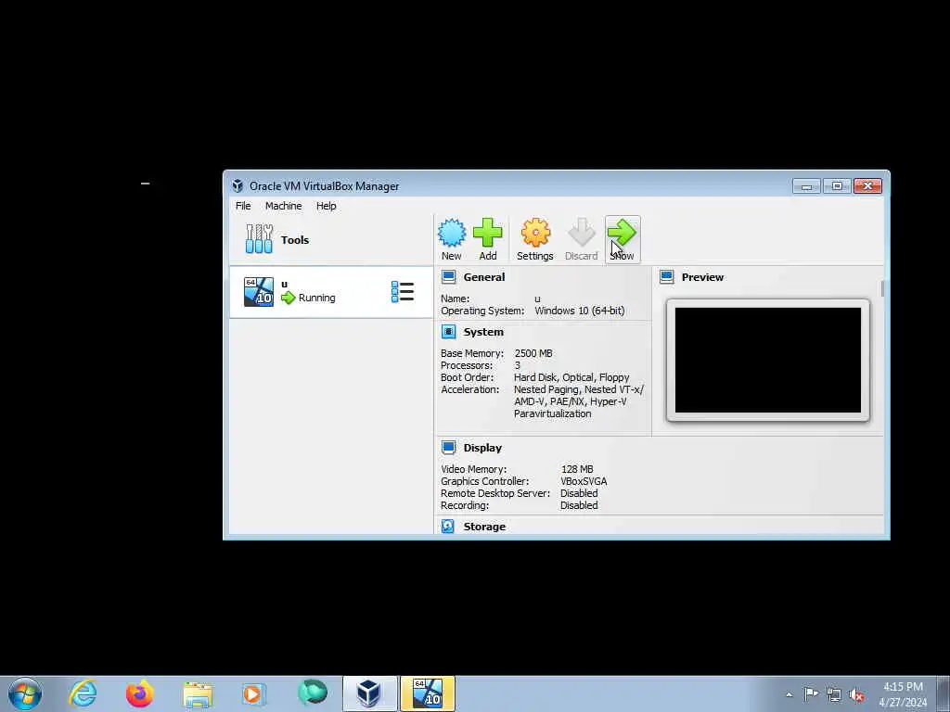Open the Machine menu
Screen dimensions: 950x712
point(283,206)
